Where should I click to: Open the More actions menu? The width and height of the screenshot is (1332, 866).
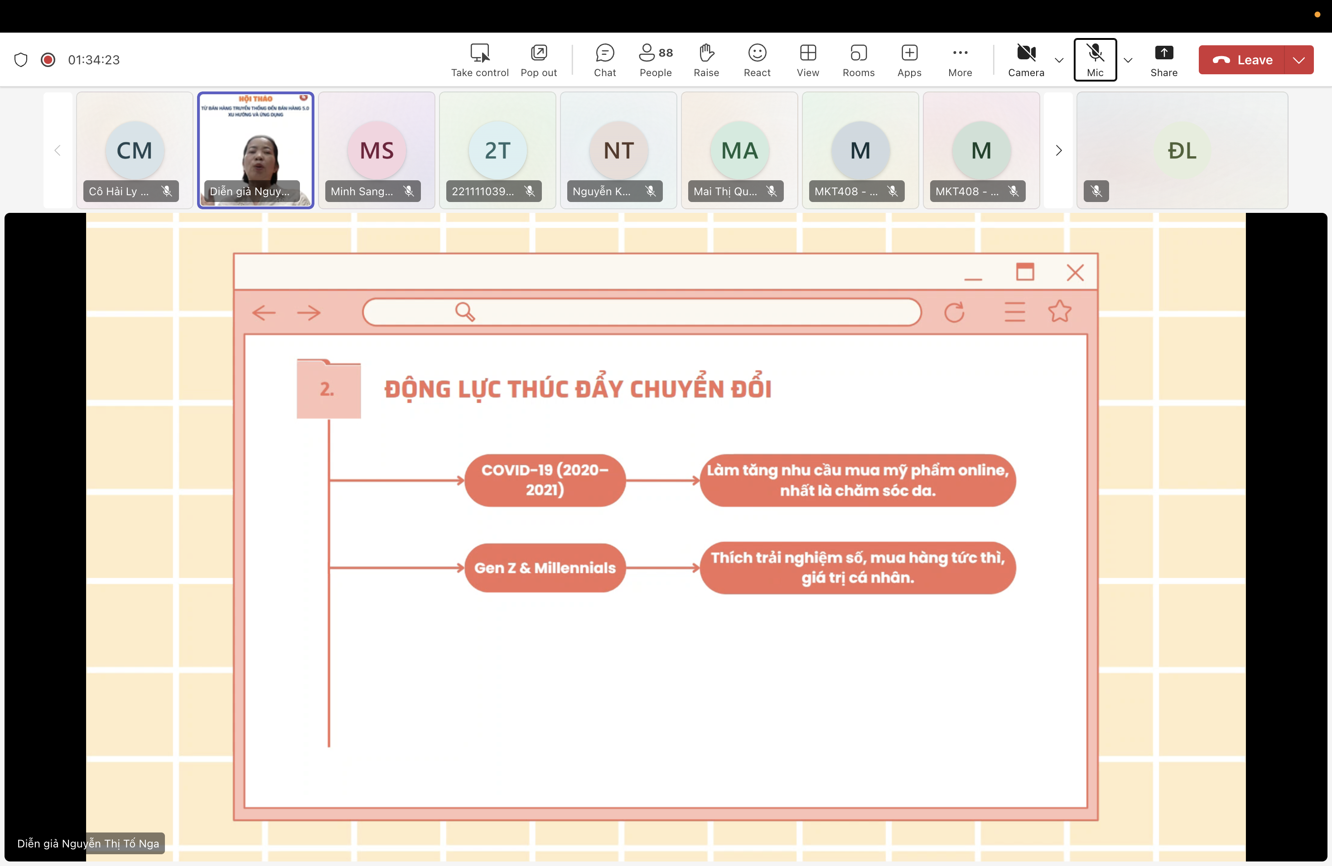(x=960, y=60)
